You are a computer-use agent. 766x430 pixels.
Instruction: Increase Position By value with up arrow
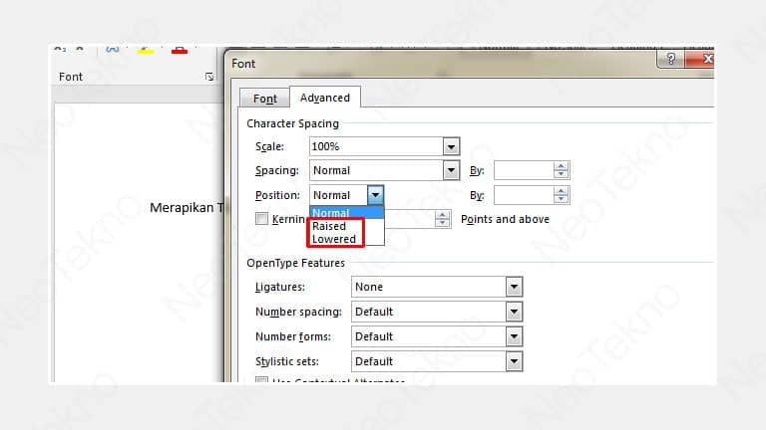coord(561,191)
